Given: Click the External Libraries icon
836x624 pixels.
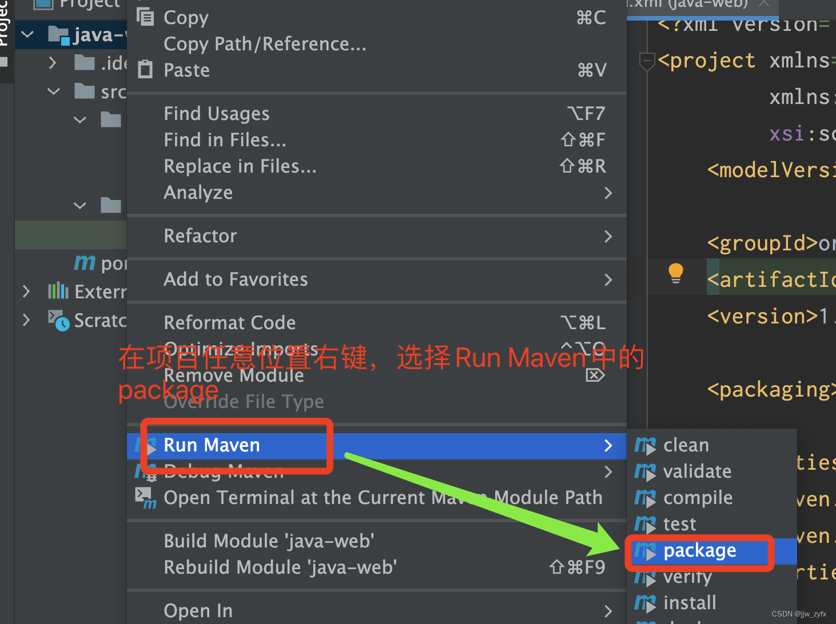Looking at the screenshot, I should pyautogui.click(x=58, y=291).
